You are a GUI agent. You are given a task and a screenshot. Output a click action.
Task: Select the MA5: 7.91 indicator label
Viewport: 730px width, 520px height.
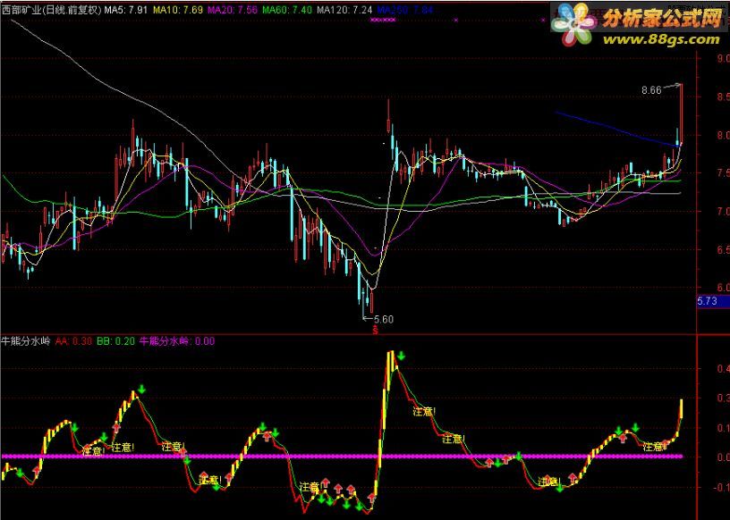pyautogui.click(x=126, y=10)
